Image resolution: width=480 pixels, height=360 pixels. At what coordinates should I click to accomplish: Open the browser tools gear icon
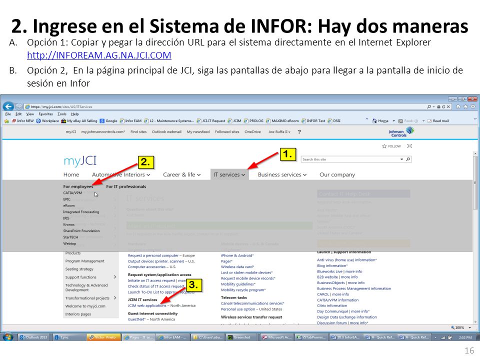pyautogui.click(x=473, y=106)
